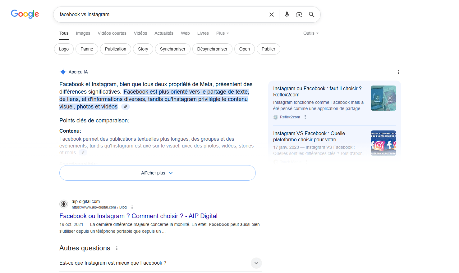Screen dimensions: 459x273
Task: Select the Publication chip
Action: [116, 49]
